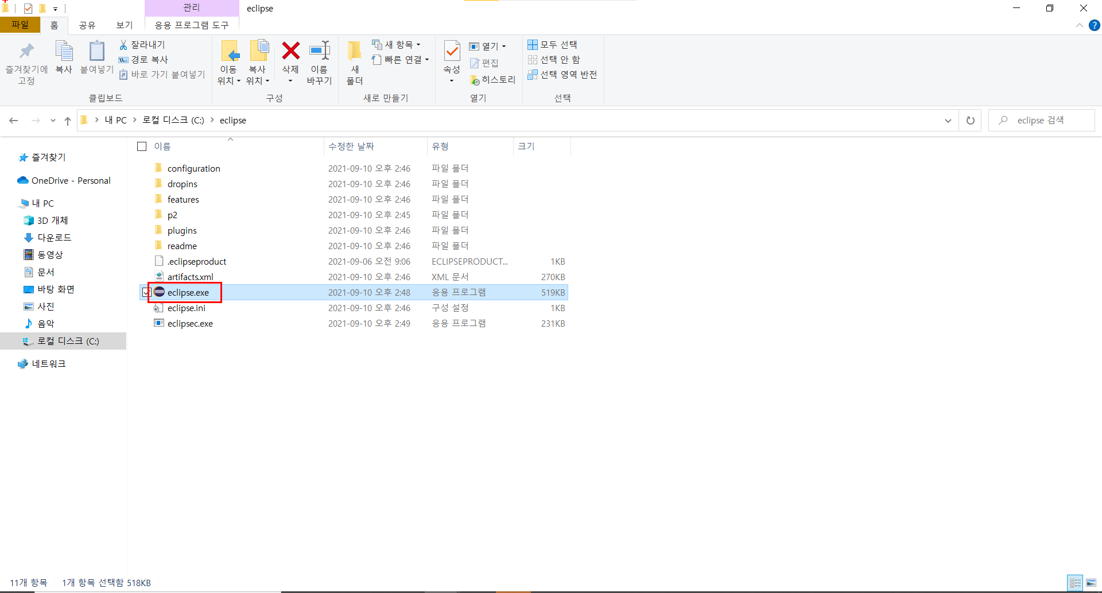The width and height of the screenshot is (1102, 593).
Task: Select the configuration folder
Action: [x=354, y=169]
